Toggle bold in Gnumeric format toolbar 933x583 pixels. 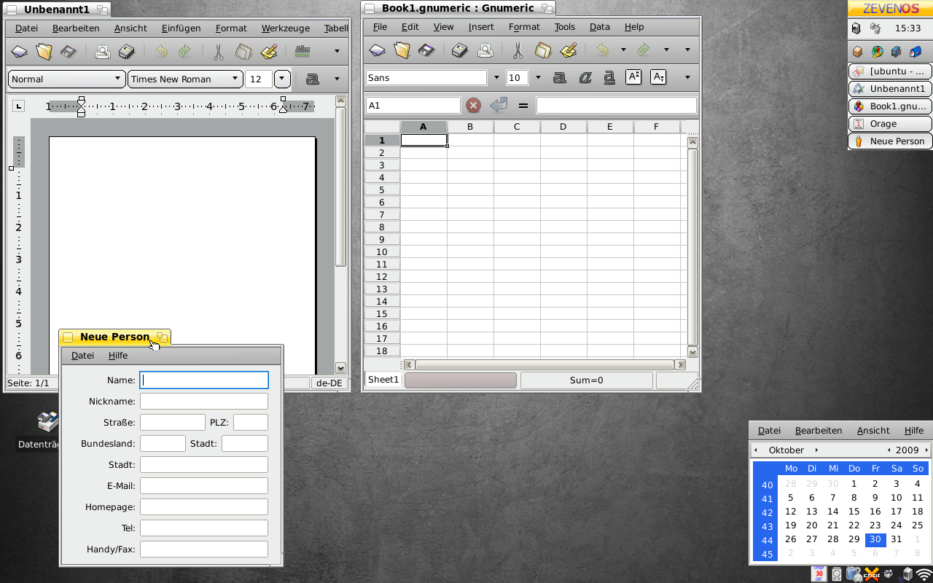pyautogui.click(x=560, y=78)
